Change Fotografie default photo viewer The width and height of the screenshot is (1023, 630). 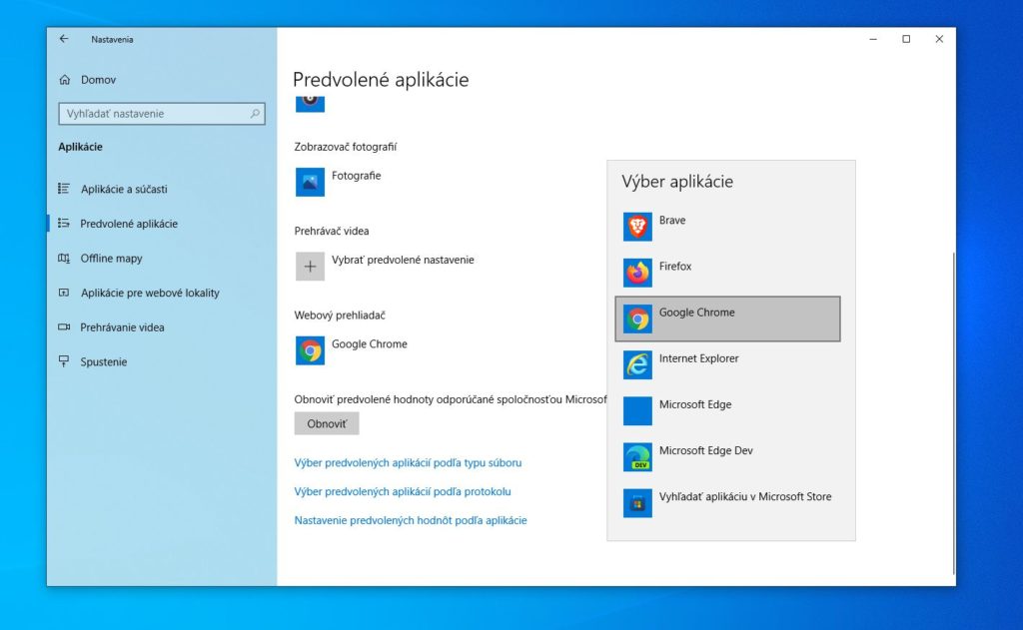tap(357, 176)
